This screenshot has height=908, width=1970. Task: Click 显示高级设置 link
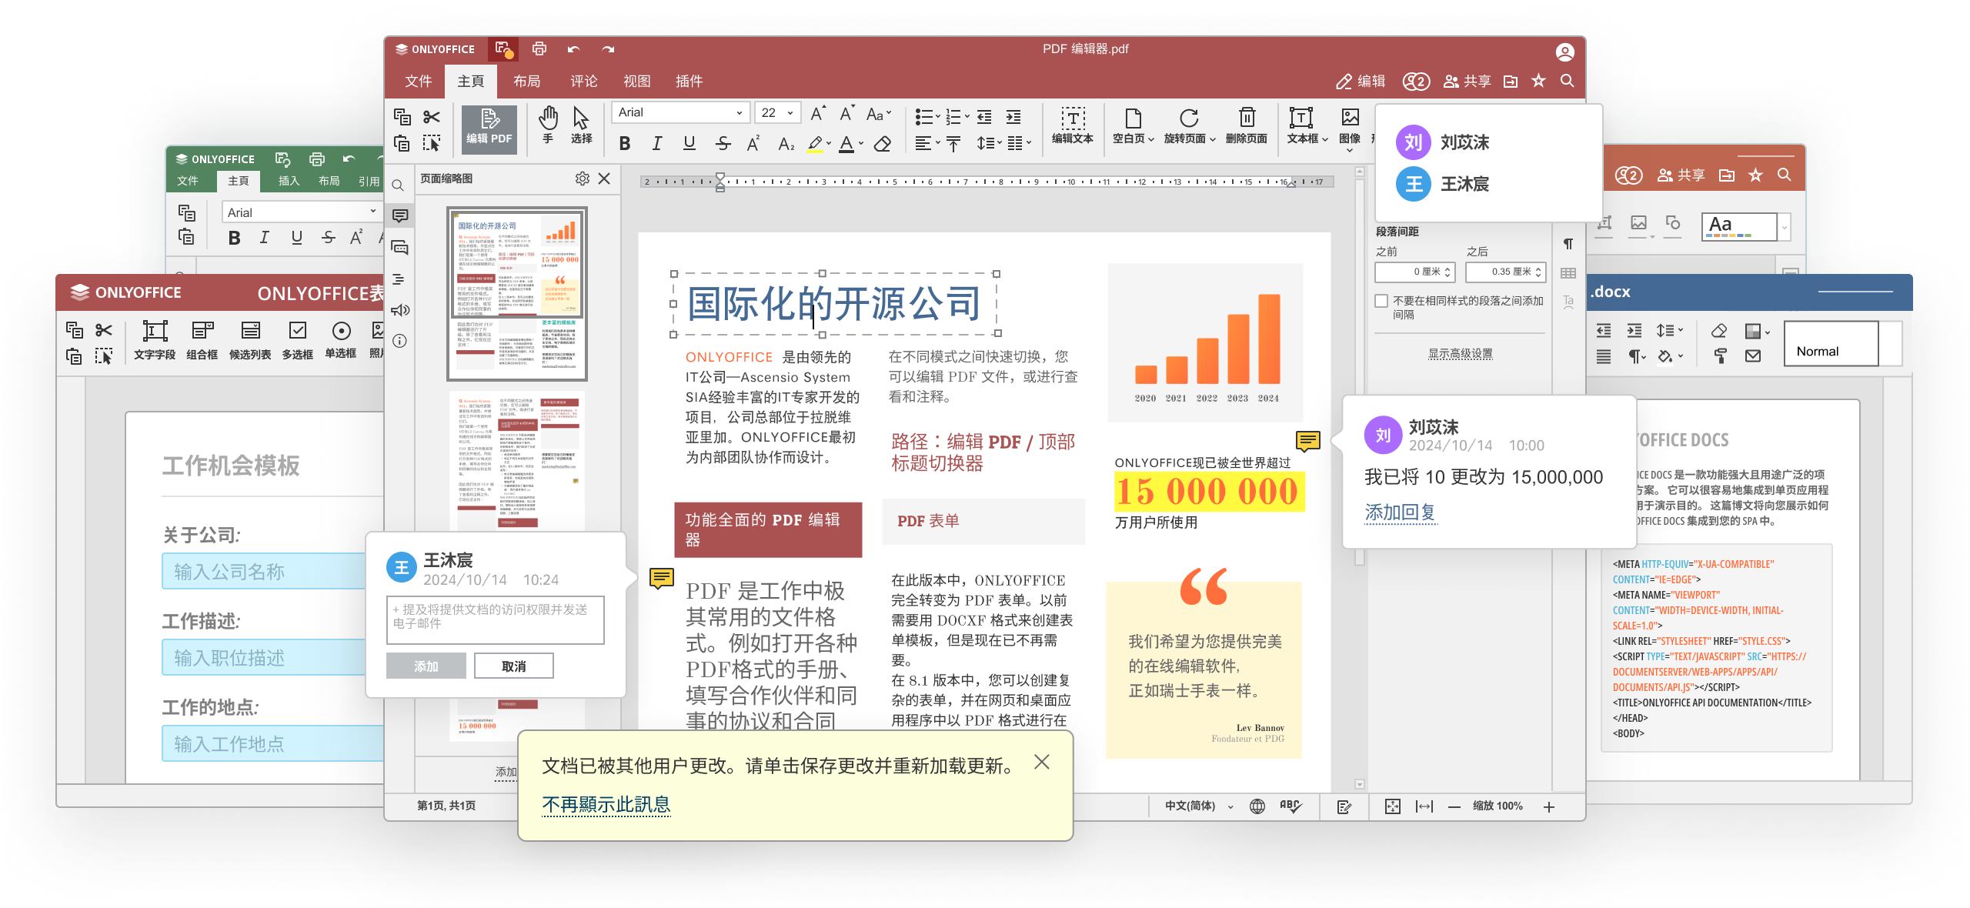(1460, 354)
